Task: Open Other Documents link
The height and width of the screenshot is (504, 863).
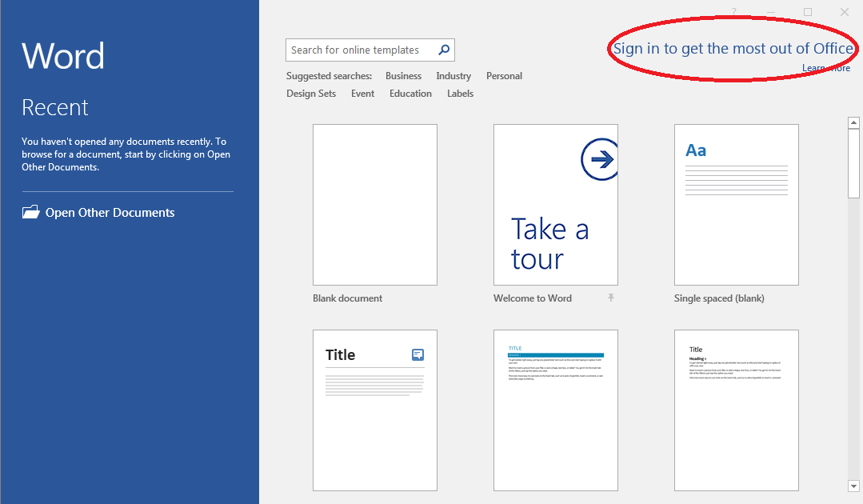Action: 110,212
